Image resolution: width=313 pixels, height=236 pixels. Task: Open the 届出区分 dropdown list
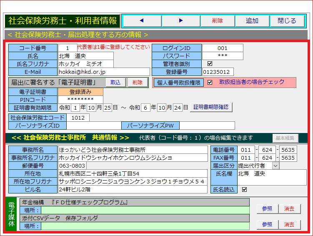[275, 166]
